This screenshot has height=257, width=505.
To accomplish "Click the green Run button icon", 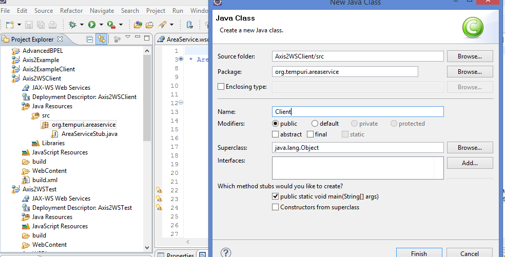I will [92, 25].
